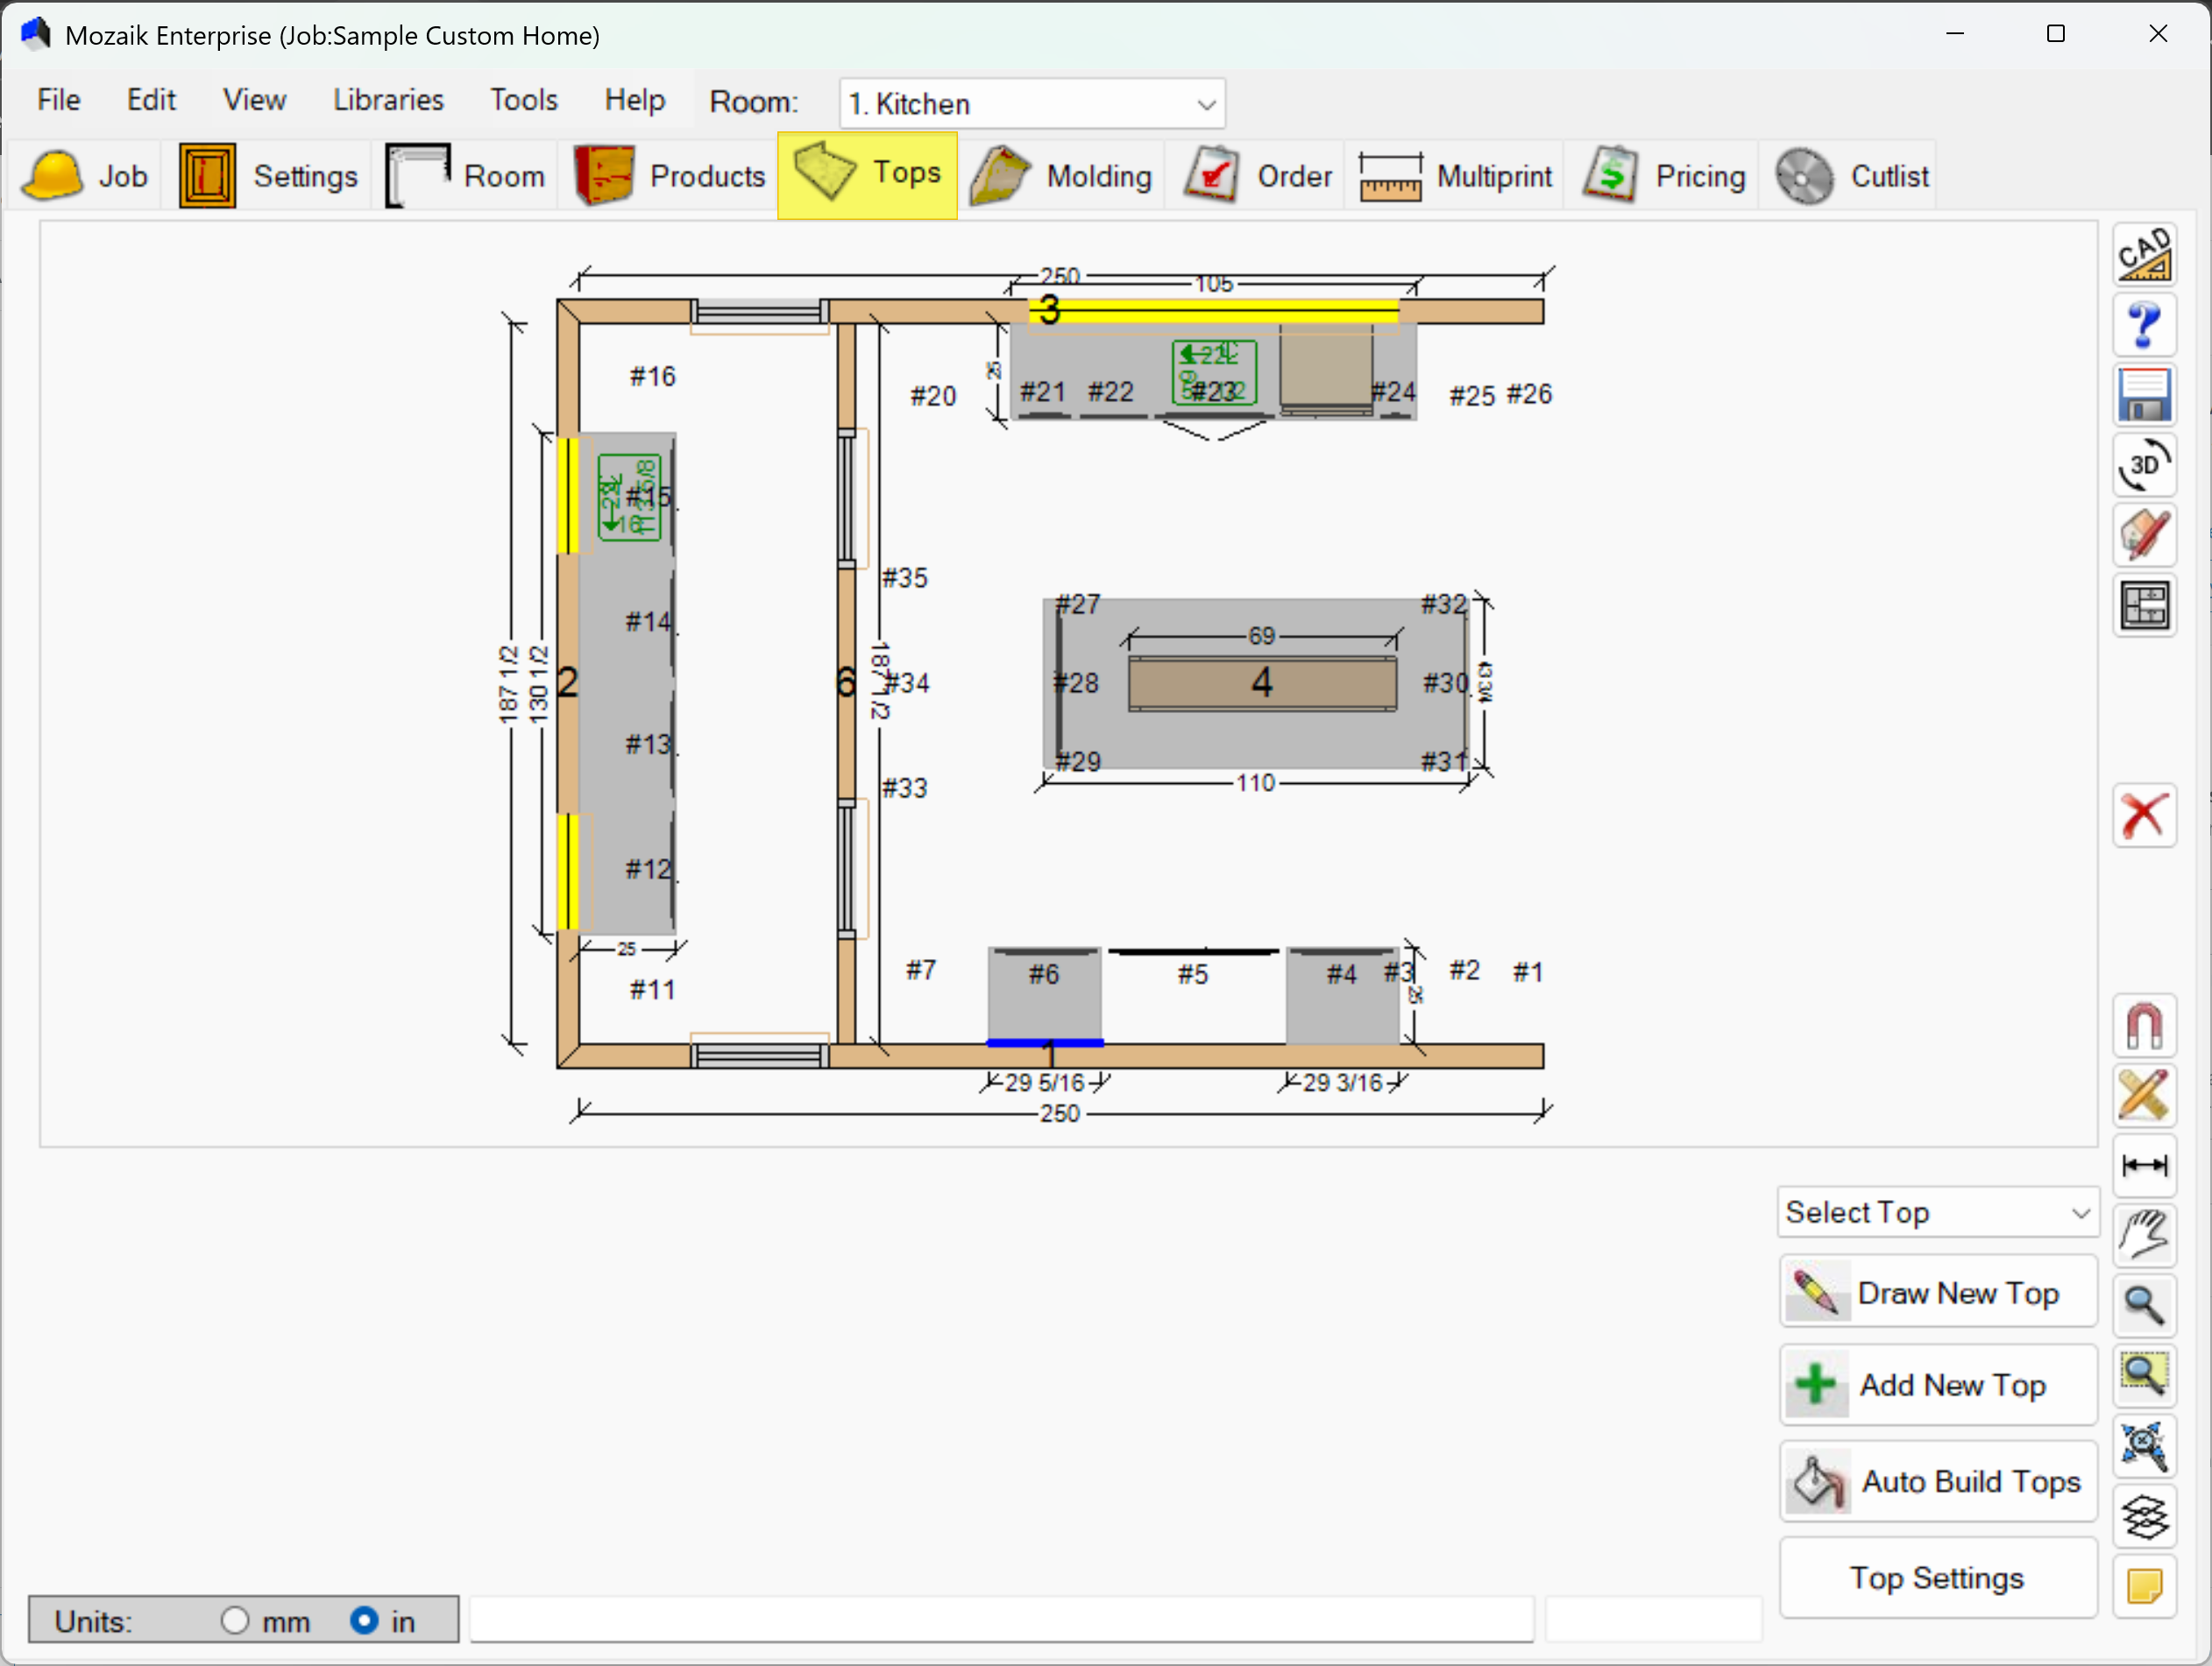Open help via blue question mark icon
2212x1666 pixels.
pyautogui.click(x=2143, y=325)
